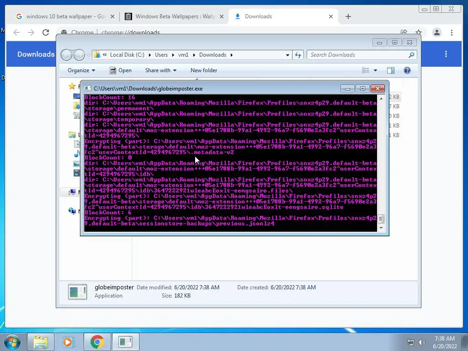
Task: Open Explorer help icon
Action: (407, 70)
